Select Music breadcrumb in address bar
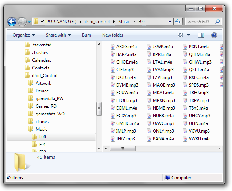Screen dimensions: 232x191 (x=124, y=22)
